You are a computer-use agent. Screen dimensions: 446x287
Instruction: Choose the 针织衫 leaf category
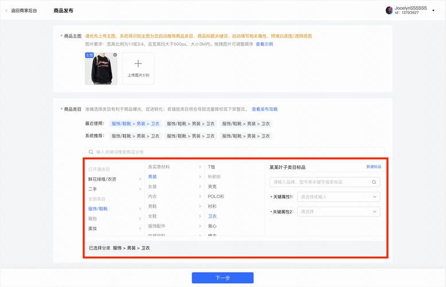pyautogui.click(x=214, y=177)
